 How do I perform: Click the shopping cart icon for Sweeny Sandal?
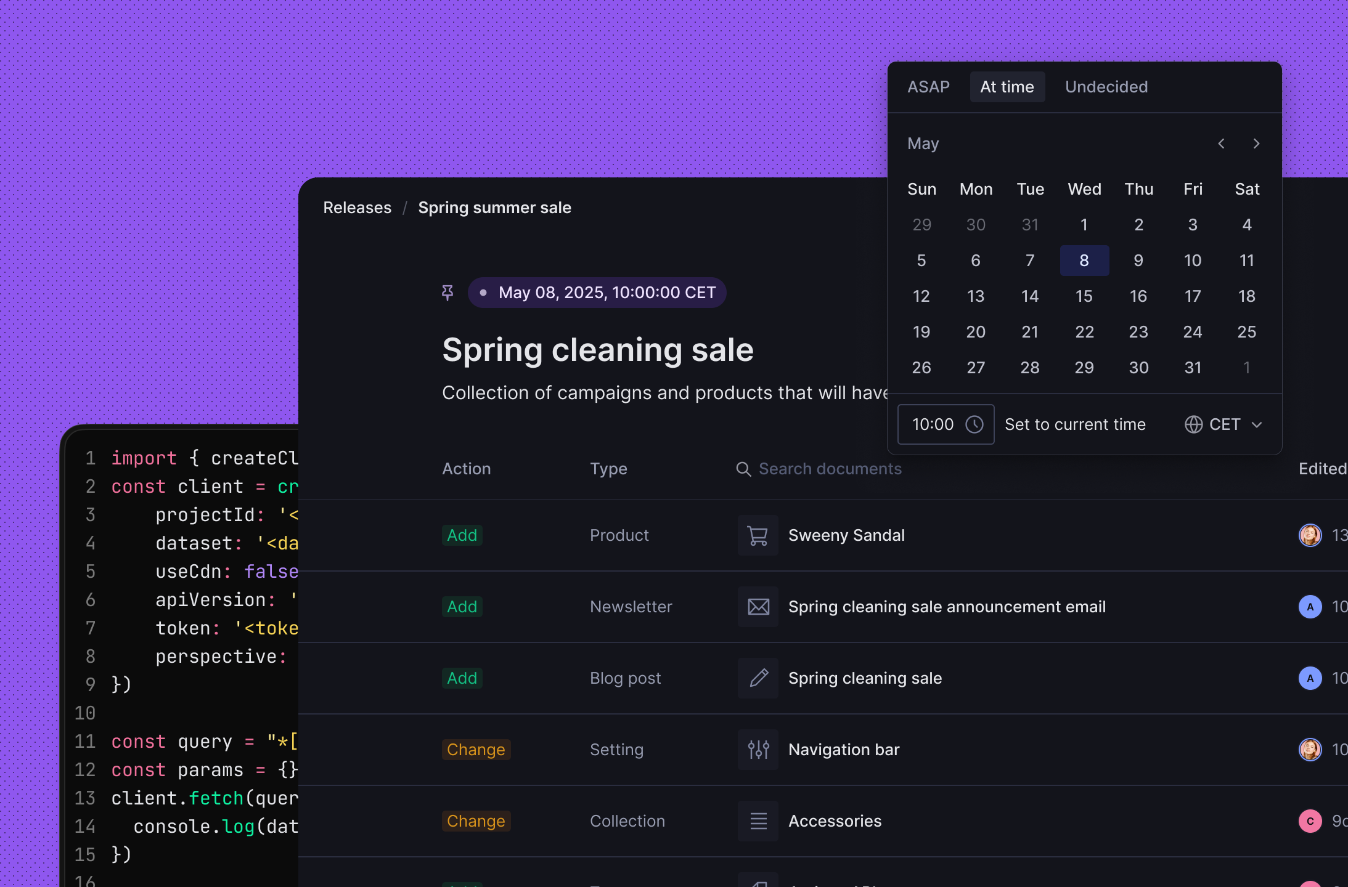758,535
